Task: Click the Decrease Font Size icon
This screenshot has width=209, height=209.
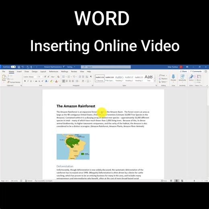Action: click(x=49, y=77)
